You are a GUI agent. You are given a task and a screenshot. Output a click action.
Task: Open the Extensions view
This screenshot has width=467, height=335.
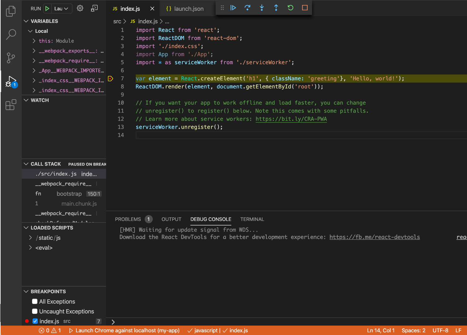pos(11,105)
